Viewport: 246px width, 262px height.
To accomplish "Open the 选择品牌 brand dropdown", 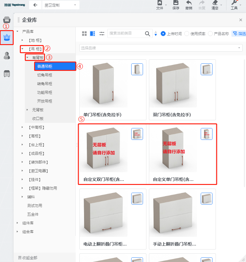I will tap(161, 48).
